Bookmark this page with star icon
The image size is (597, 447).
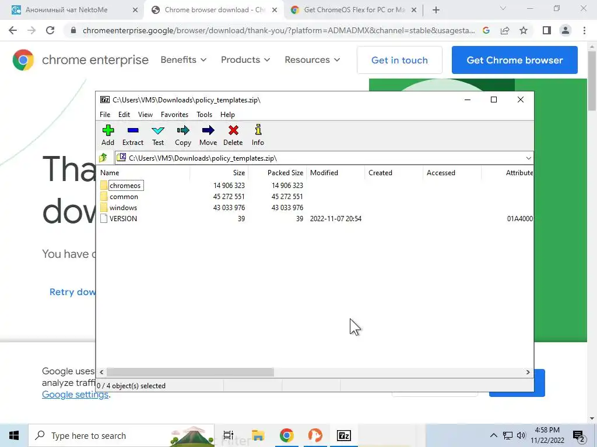[524, 30]
